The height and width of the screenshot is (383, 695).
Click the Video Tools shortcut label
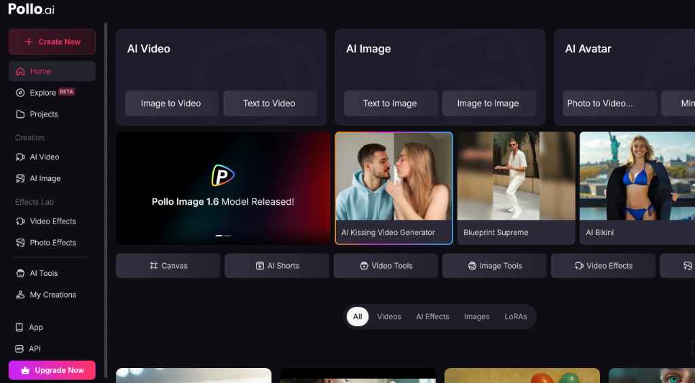392,266
